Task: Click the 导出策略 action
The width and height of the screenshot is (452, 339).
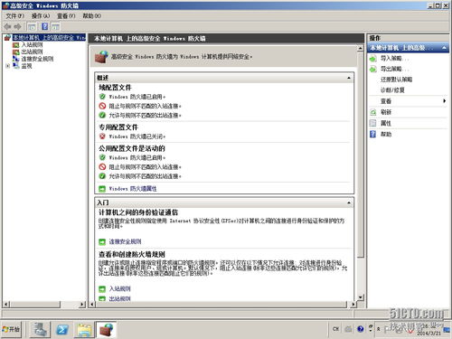Action: (x=394, y=69)
